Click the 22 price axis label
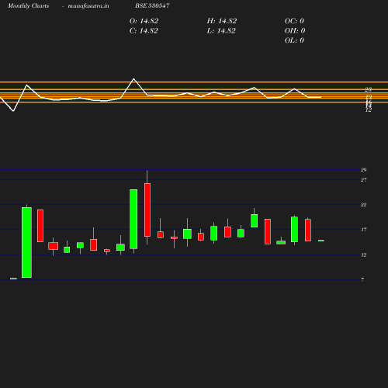The image size is (388, 388). [x=363, y=205]
